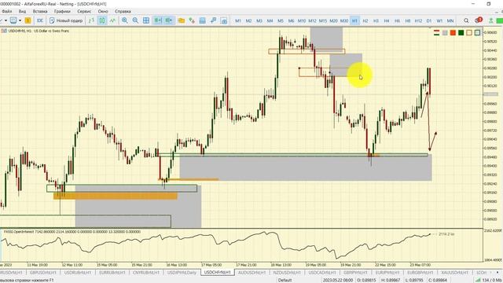Click the Новый ордер button
503x283 pixels.
click(66, 20)
